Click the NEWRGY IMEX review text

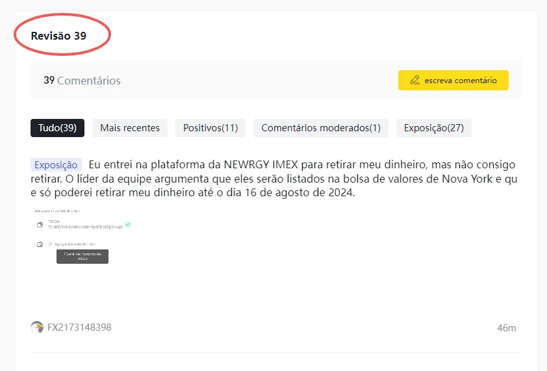274,178
